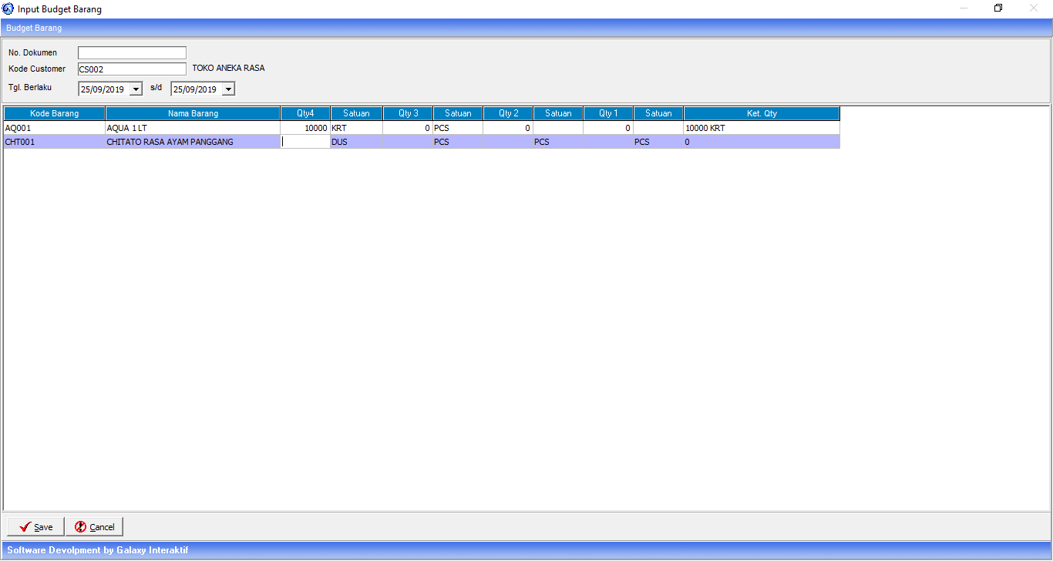Restore down the window
Image resolution: width=1053 pixels, height=561 pixels.
tap(998, 8)
